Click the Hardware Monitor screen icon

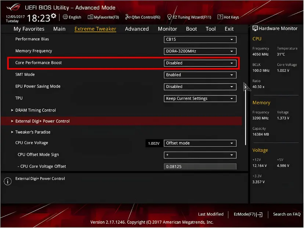pyautogui.click(x=255, y=29)
